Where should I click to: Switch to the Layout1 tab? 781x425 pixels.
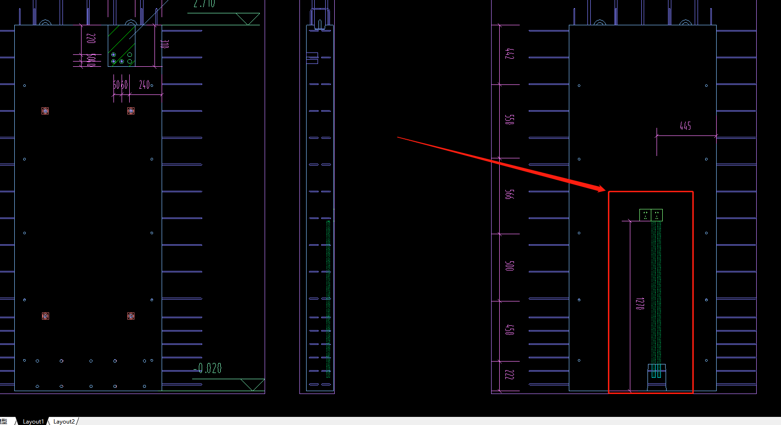[33, 421]
